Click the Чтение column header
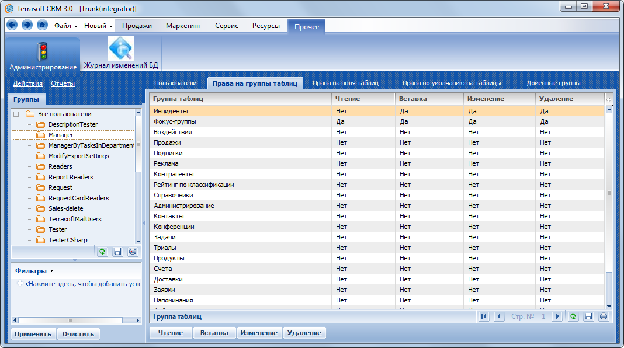This screenshot has height=348, width=624. [363, 99]
